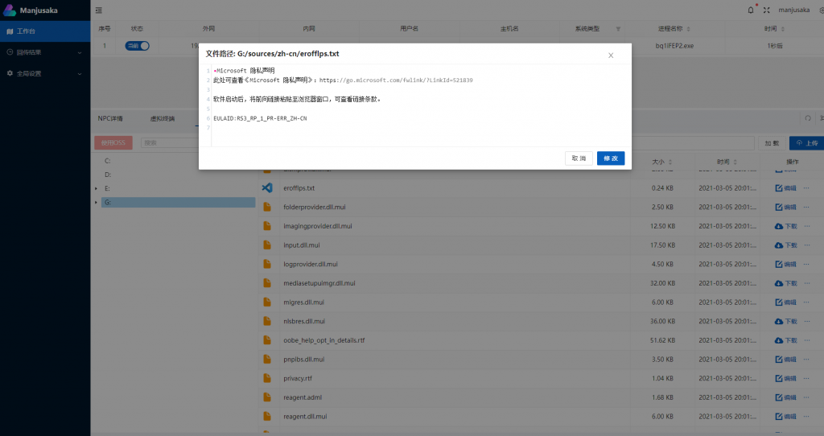Click the EULAID:RS3_RP_1_PR-ERR_ZH-CN line
Screen dimensions: 824x436
click(260, 119)
